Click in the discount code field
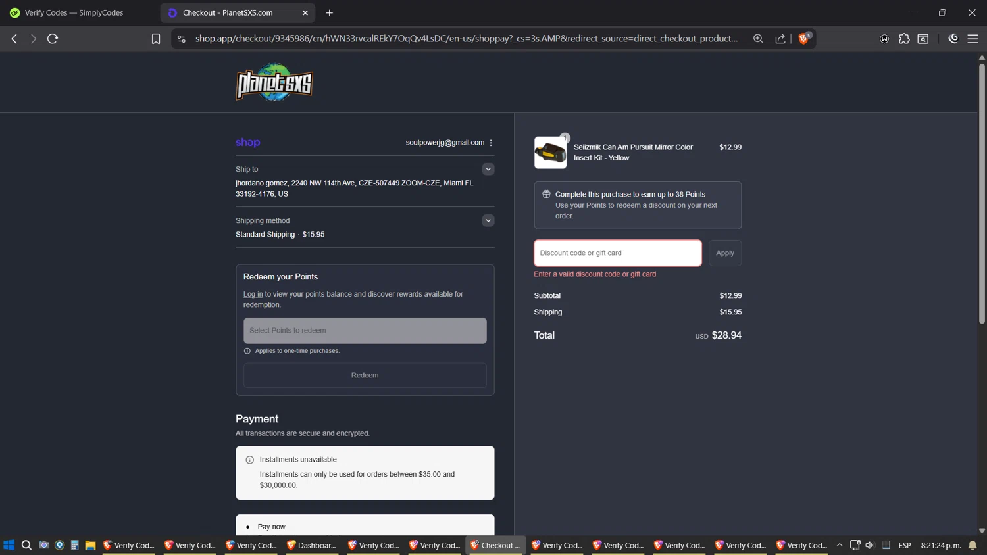The width and height of the screenshot is (987, 555). (x=617, y=253)
